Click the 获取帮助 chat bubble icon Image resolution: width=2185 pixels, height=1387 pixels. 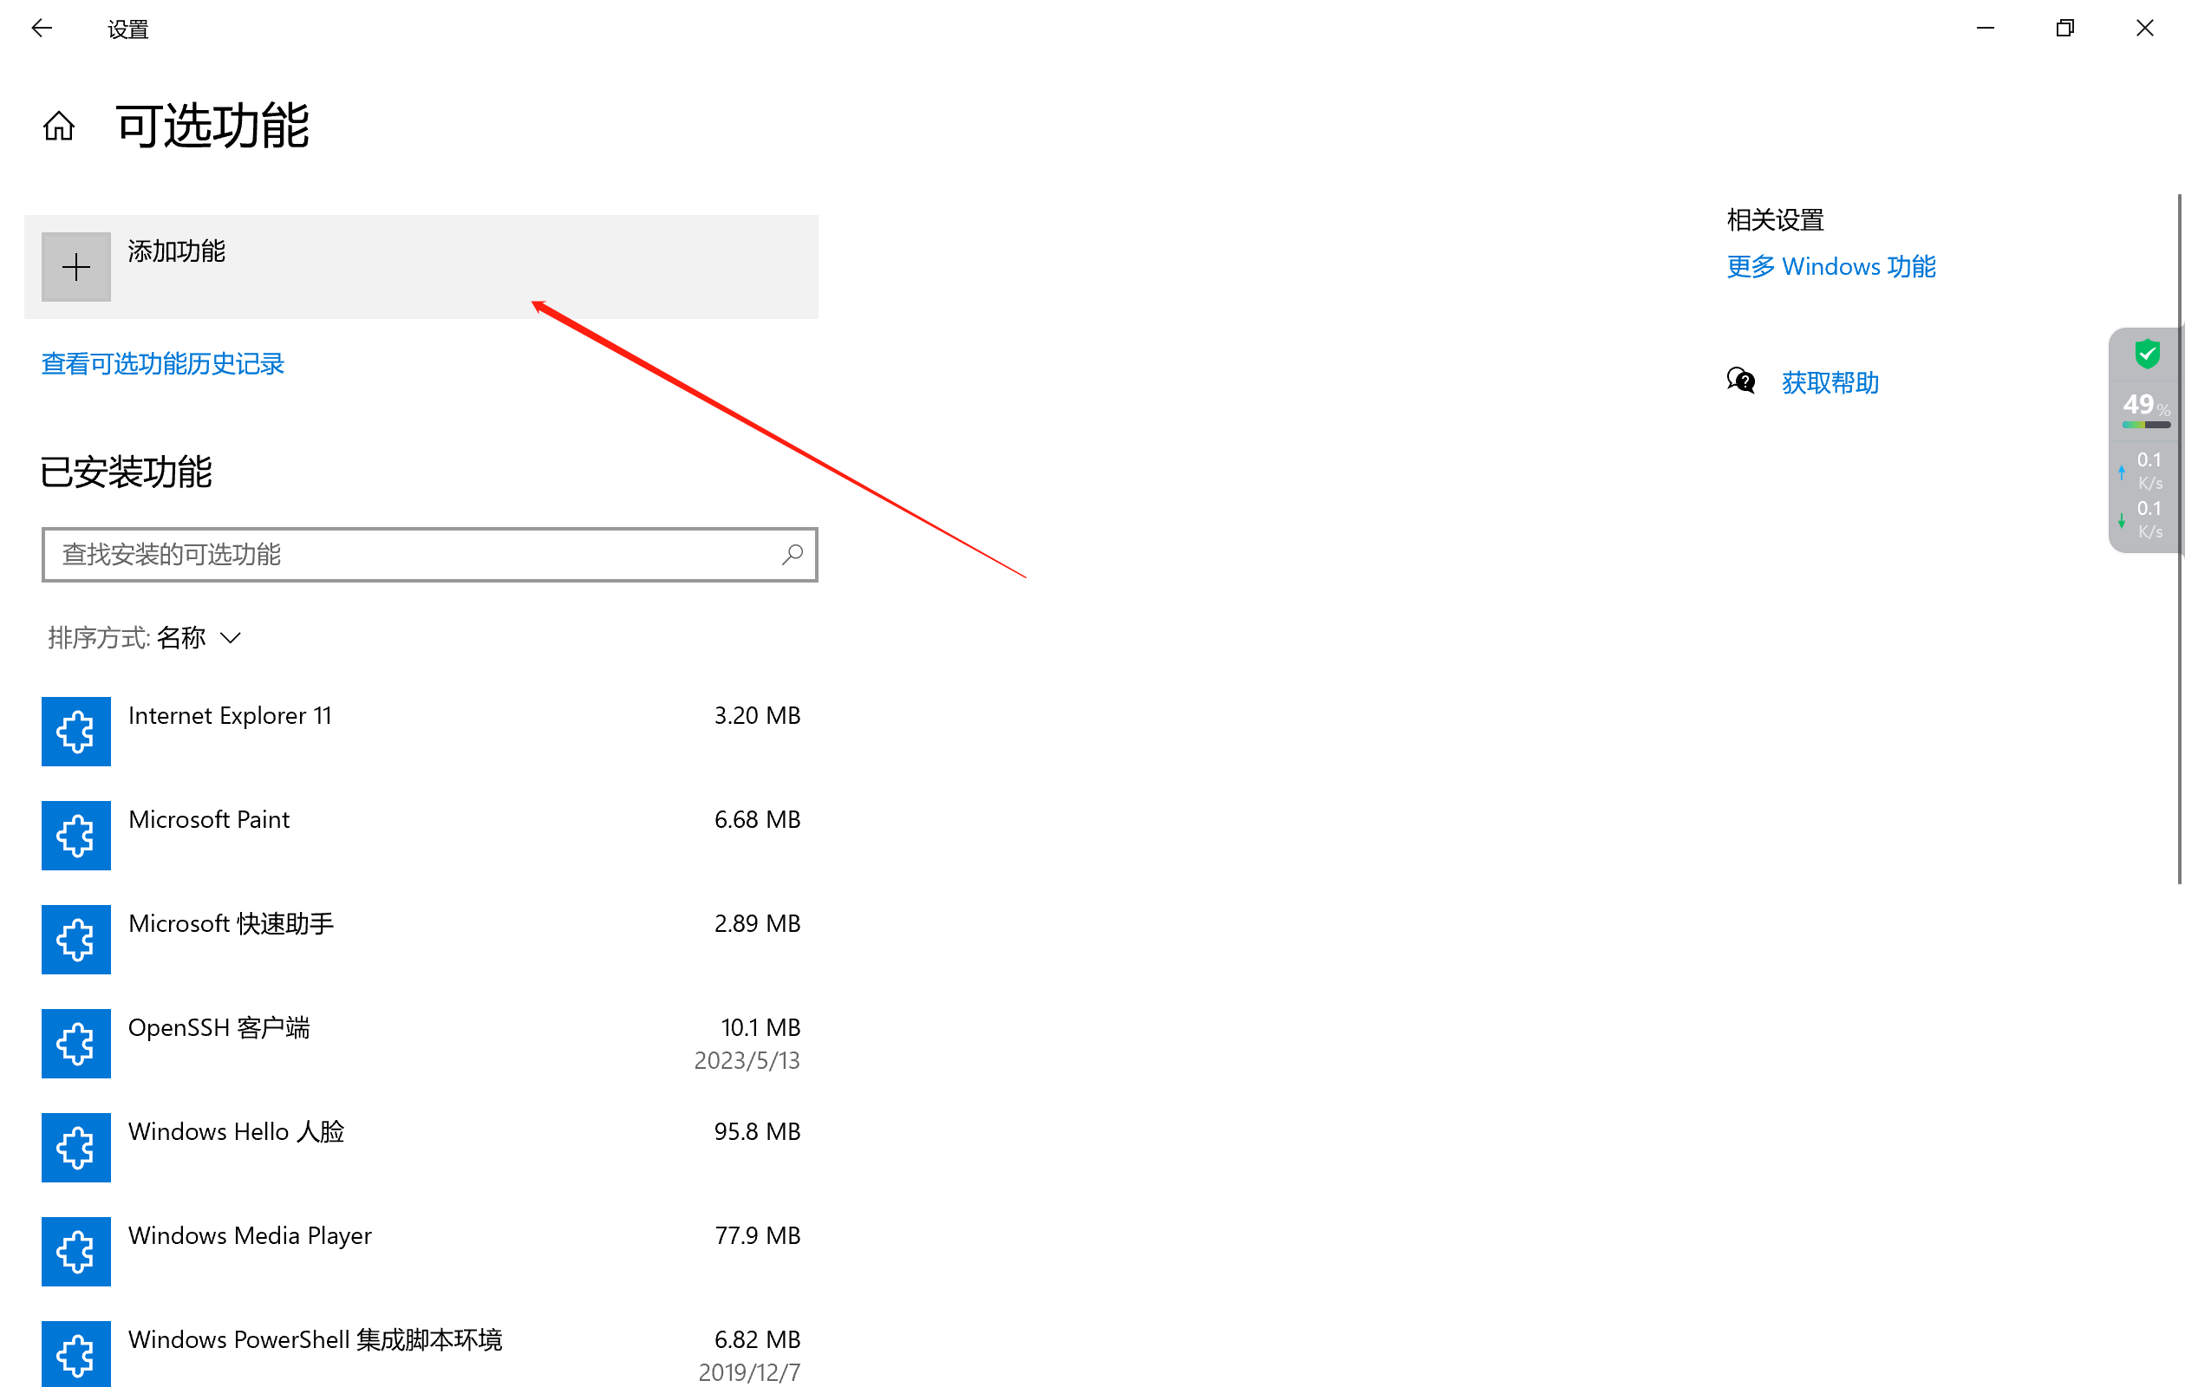tap(1740, 381)
